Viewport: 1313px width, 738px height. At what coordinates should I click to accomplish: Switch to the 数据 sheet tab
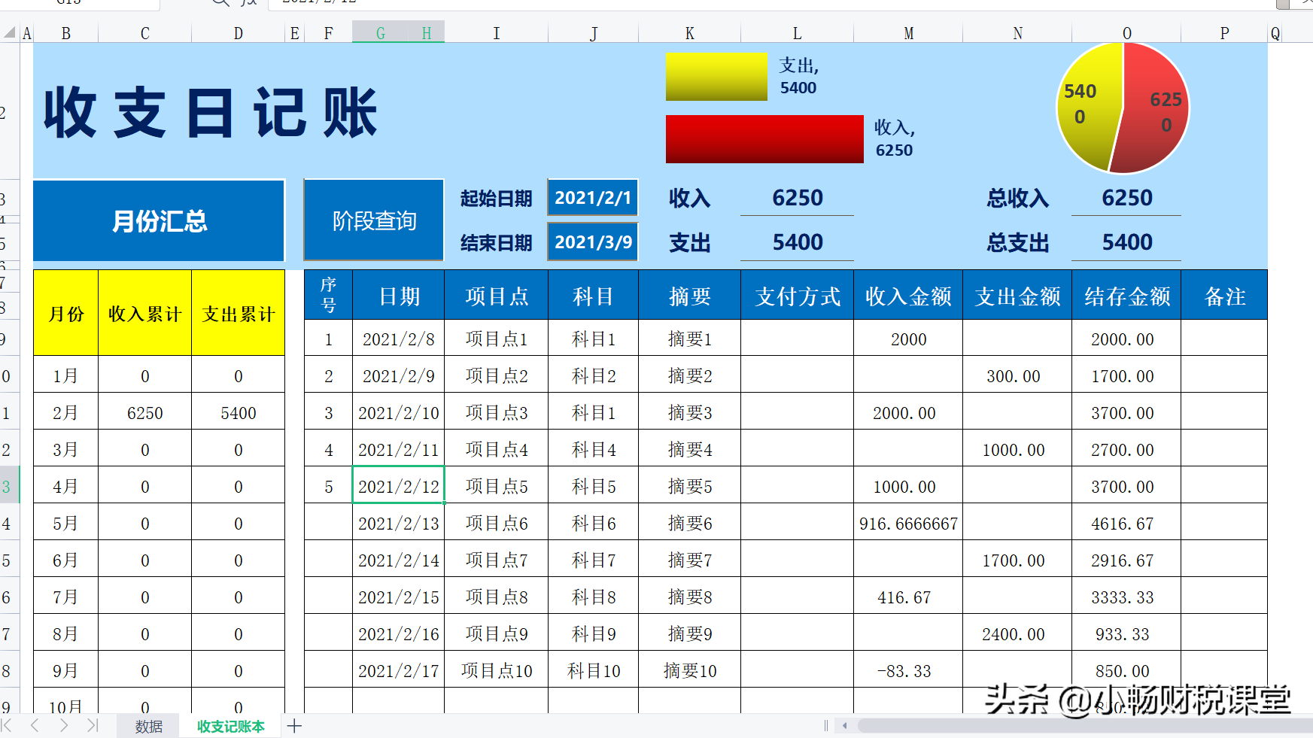147,726
